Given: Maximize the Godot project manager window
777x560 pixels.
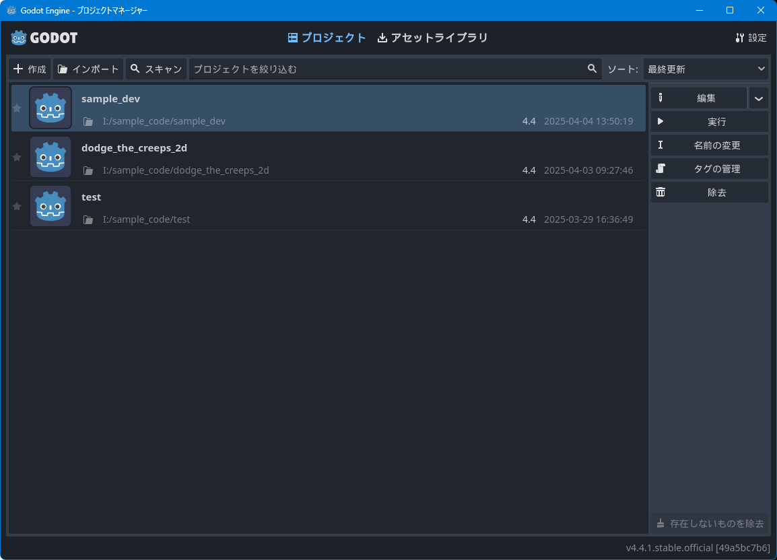Looking at the screenshot, I should (x=729, y=10).
